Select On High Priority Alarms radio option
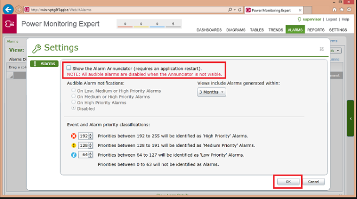Image resolution: width=357 pixels, height=199 pixels. (x=73, y=102)
